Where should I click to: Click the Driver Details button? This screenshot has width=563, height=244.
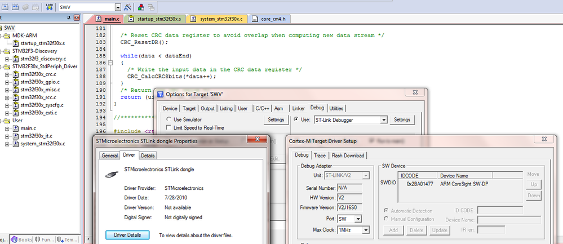127,235
